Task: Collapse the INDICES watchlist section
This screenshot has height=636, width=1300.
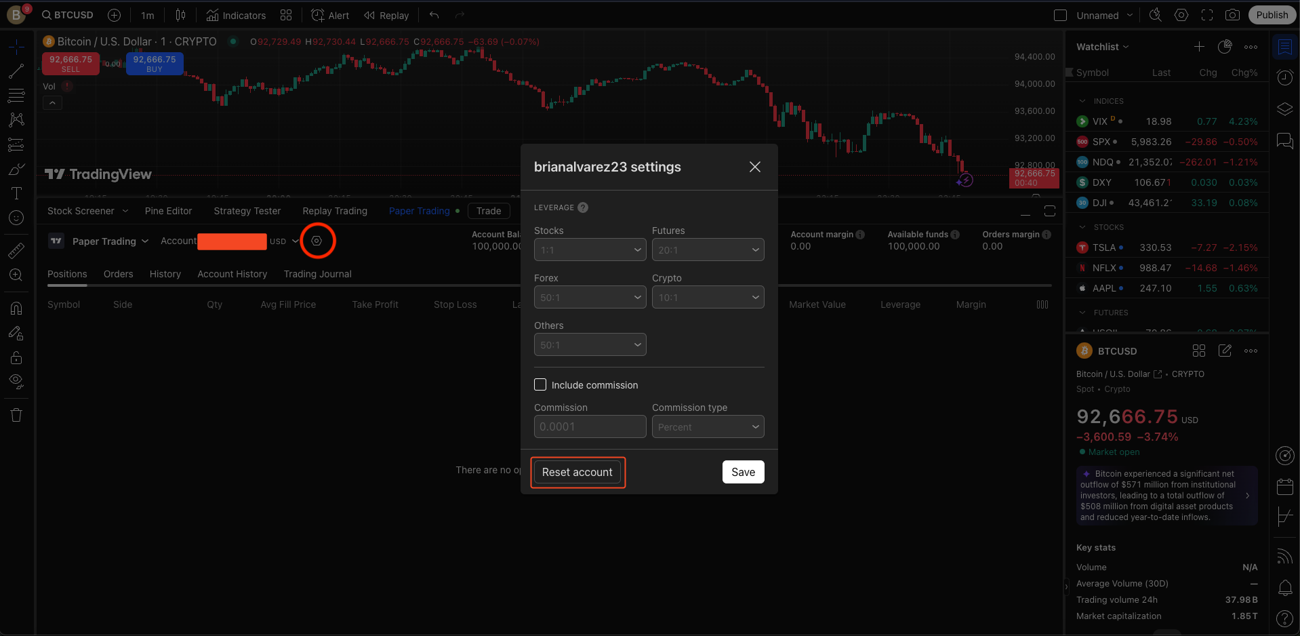Action: tap(1082, 101)
